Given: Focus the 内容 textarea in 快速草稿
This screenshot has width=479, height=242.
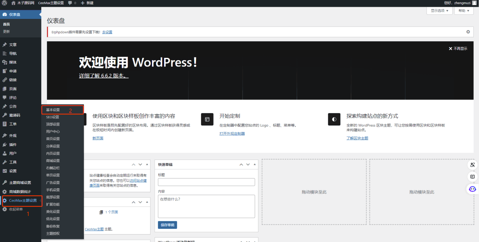Looking at the screenshot, I should tap(206, 206).
